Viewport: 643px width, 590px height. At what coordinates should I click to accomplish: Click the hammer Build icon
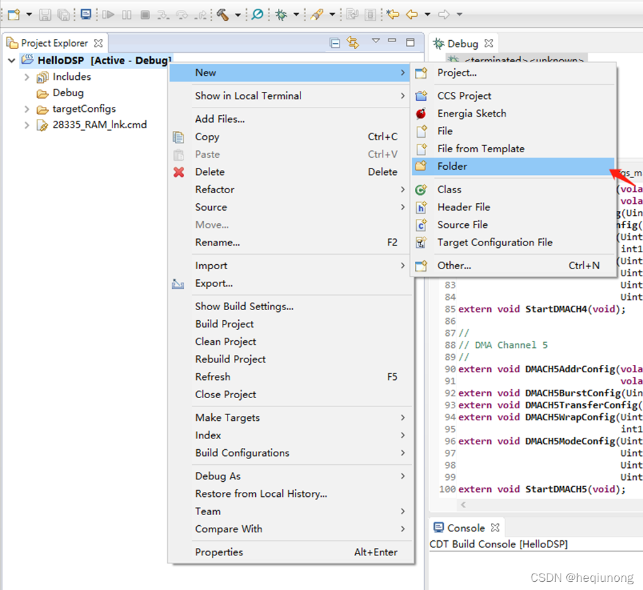pos(223,14)
